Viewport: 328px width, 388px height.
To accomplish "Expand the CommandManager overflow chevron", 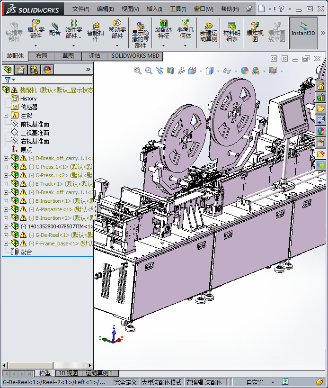I will [323, 33].
